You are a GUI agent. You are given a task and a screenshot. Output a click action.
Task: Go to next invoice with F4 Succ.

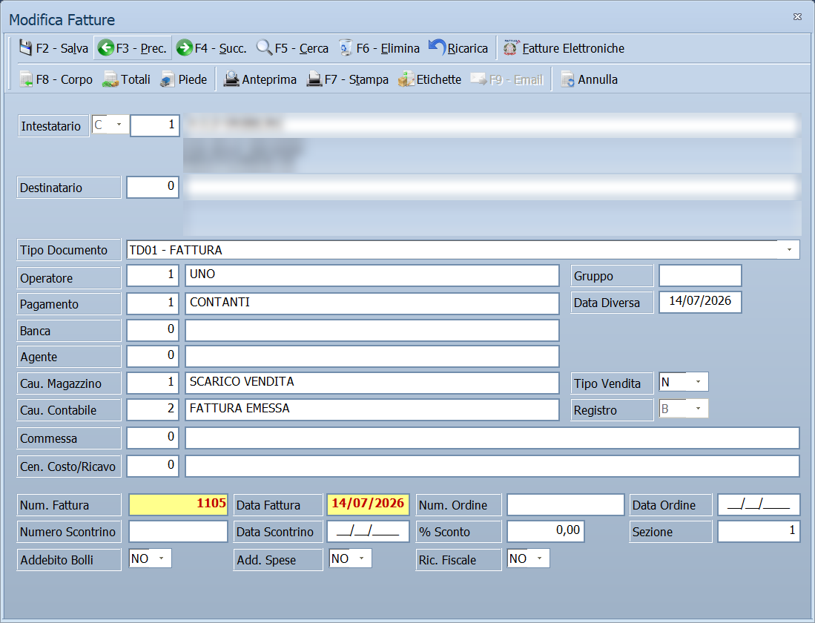click(211, 48)
